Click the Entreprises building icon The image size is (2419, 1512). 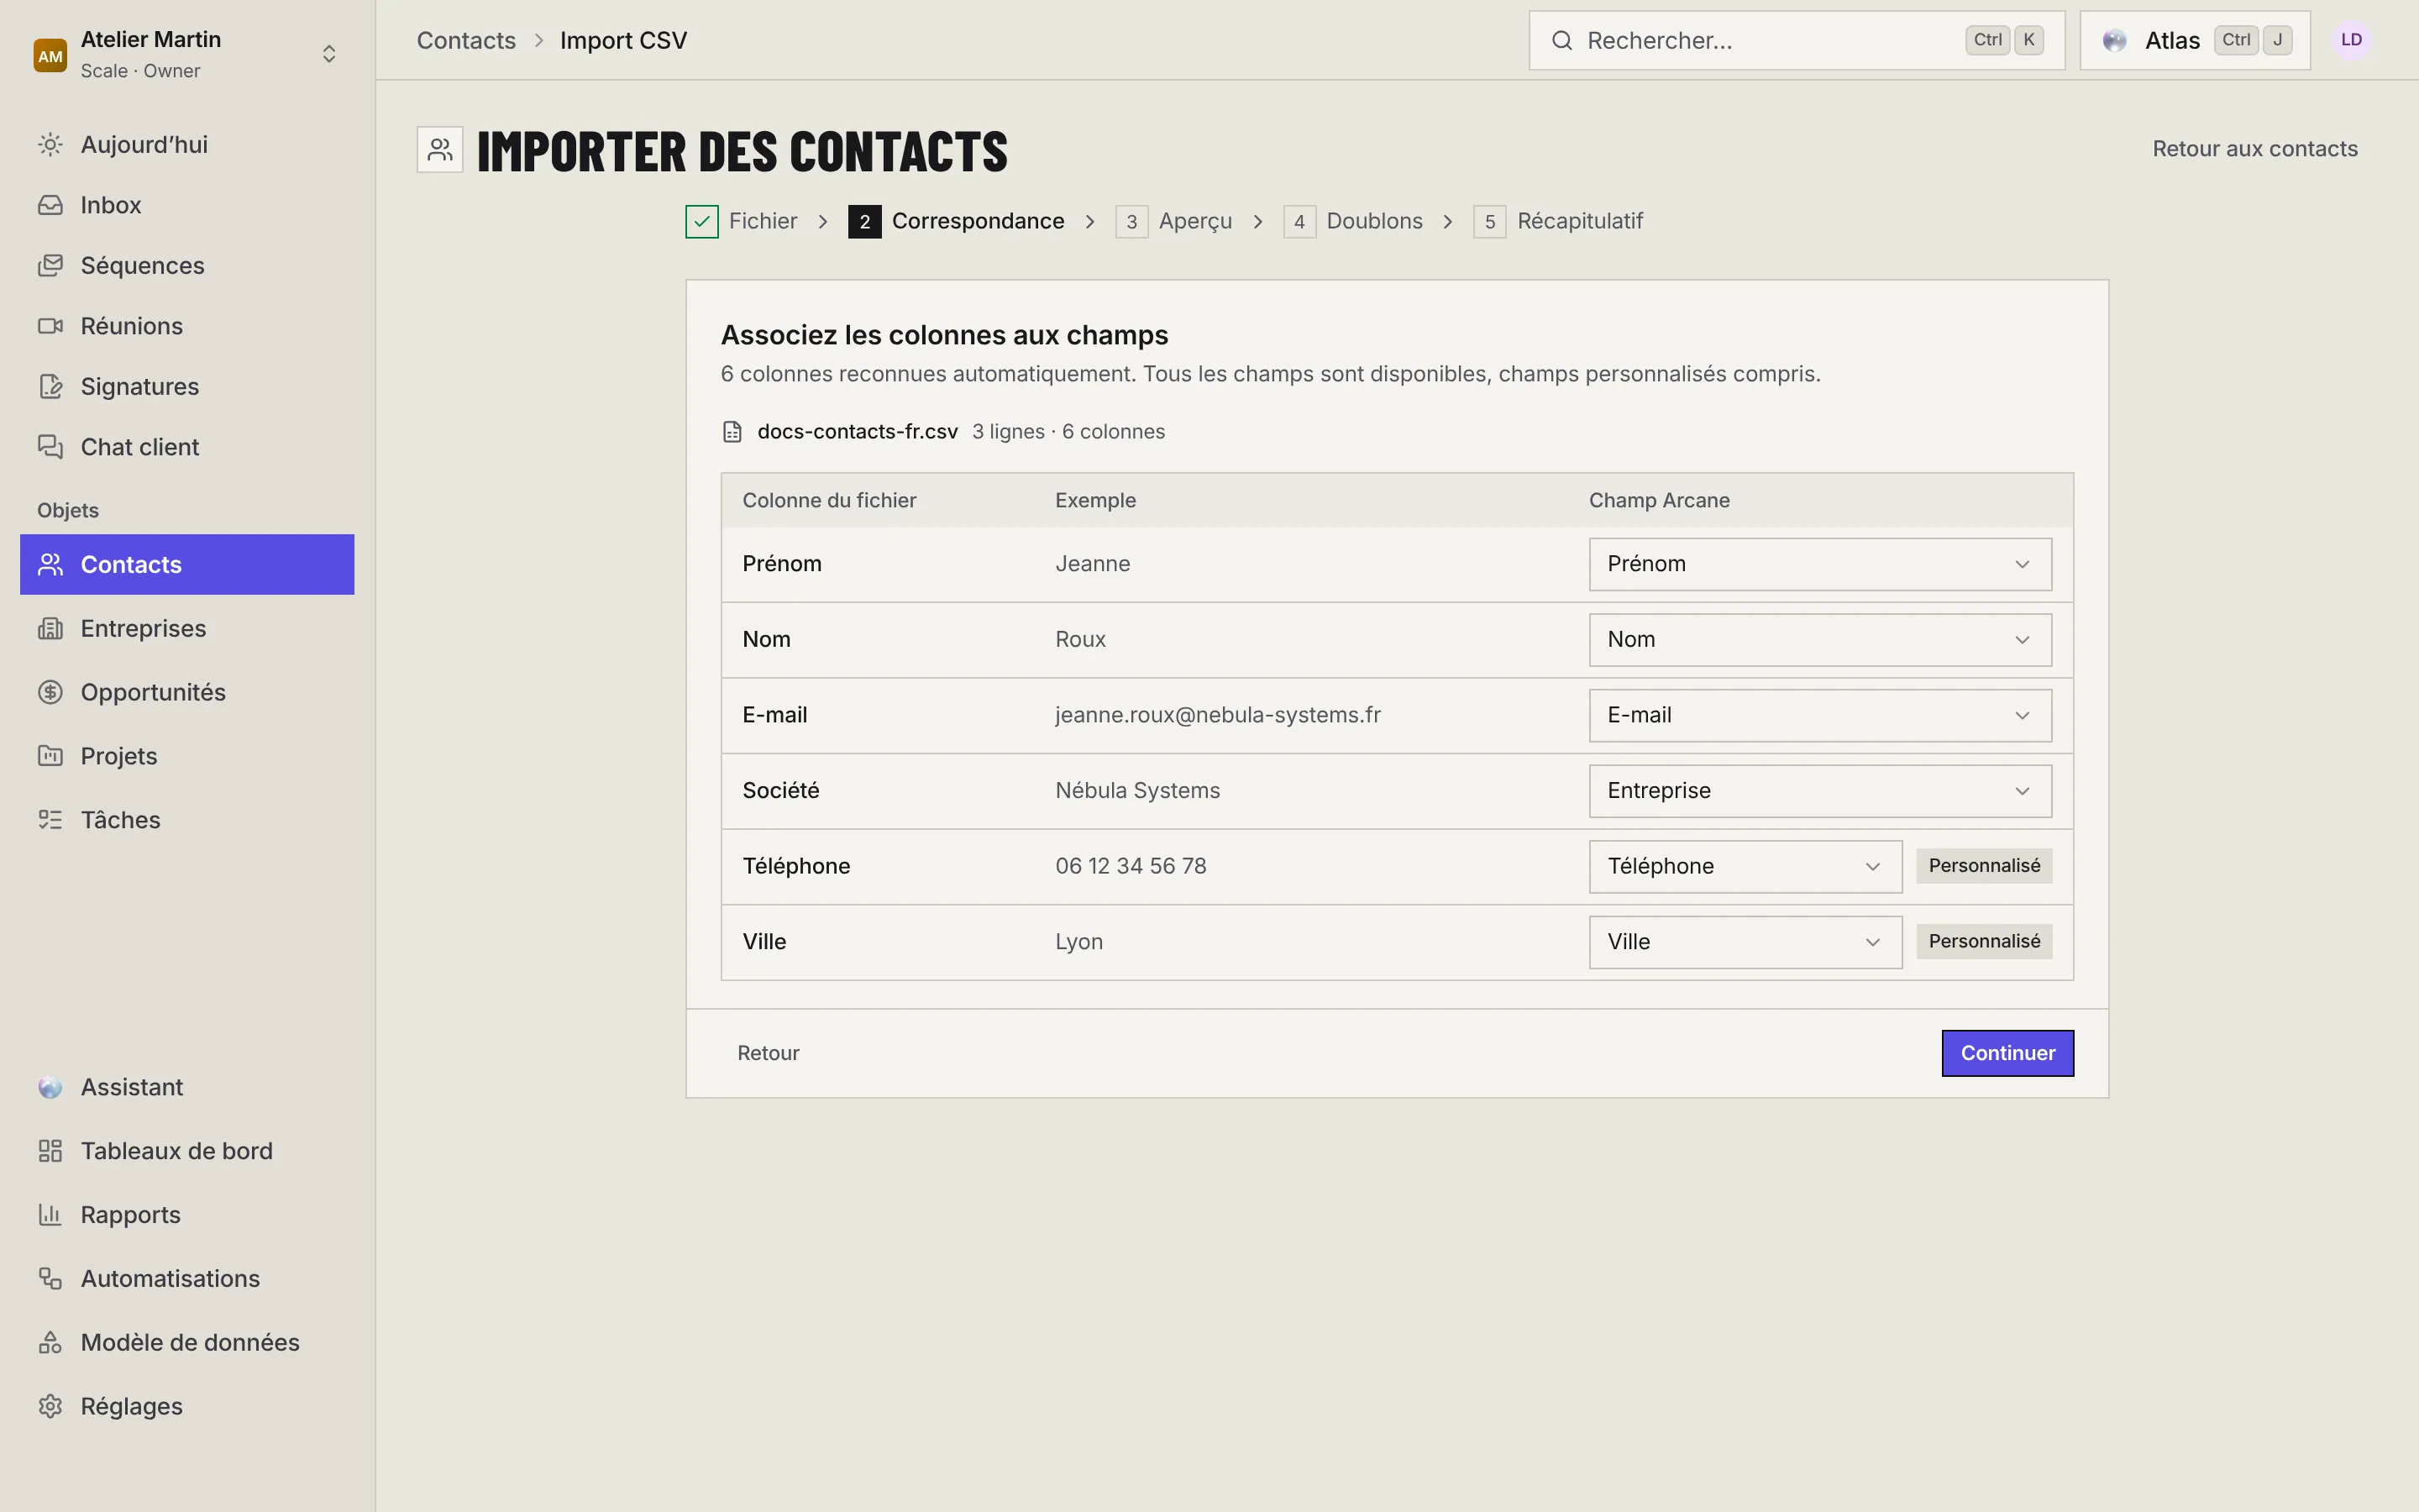click(50, 629)
